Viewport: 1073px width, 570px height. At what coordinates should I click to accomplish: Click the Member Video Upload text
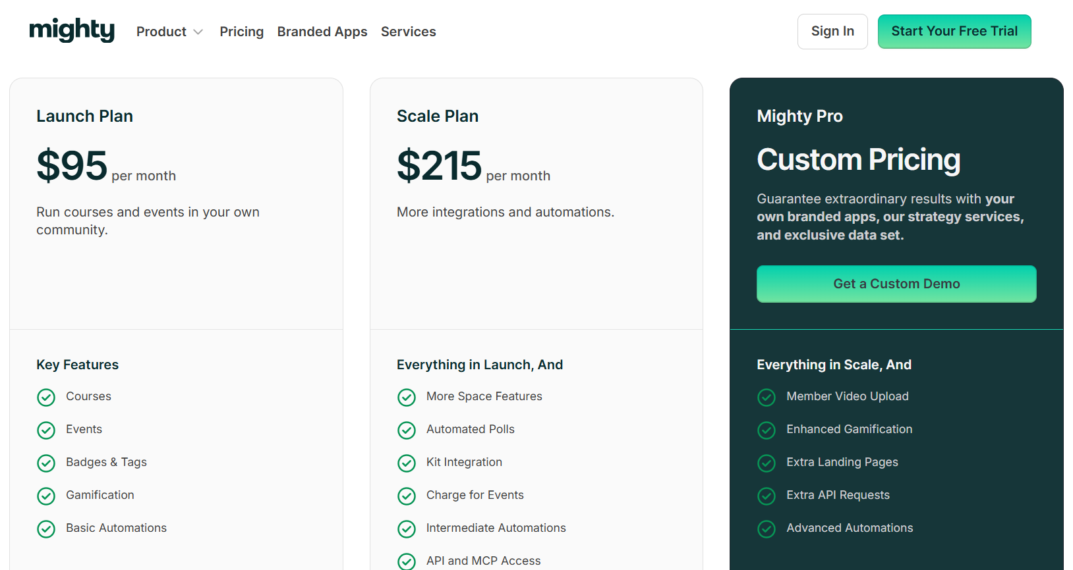pyautogui.click(x=847, y=396)
